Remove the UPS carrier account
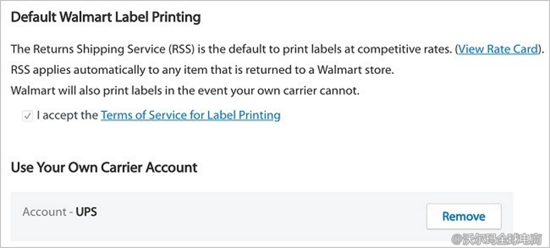 [x=463, y=217]
